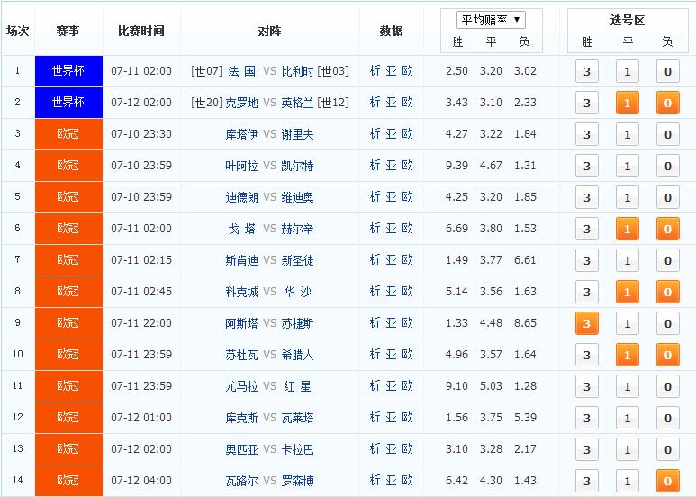Viewport: 696px width, 497px height.
Task: Open team link 希腊人
Action: pyautogui.click(x=297, y=355)
